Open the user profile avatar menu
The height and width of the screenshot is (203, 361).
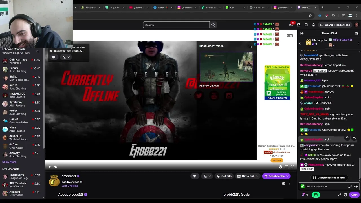[356, 25]
